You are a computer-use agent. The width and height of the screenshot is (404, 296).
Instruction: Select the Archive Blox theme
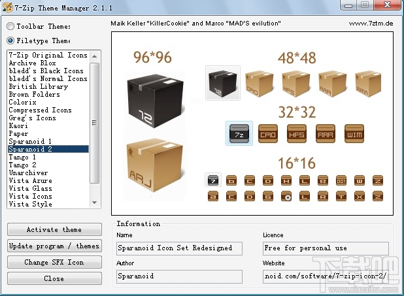(48, 63)
